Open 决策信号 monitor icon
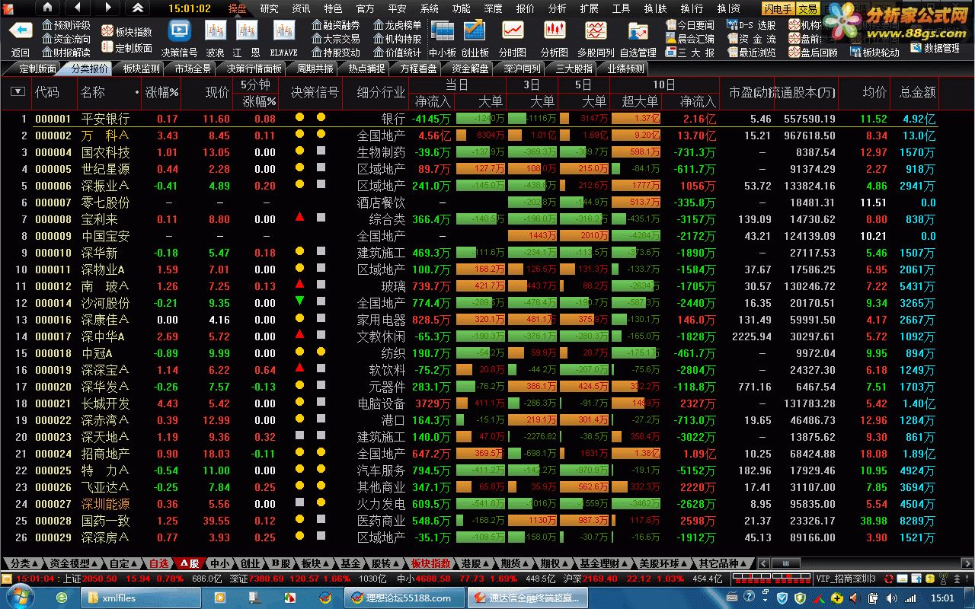Screen dimensions: 975x609 click(x=180, y=30)
